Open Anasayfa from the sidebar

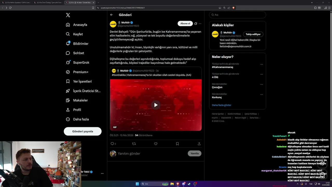click(x=77, y=25)
